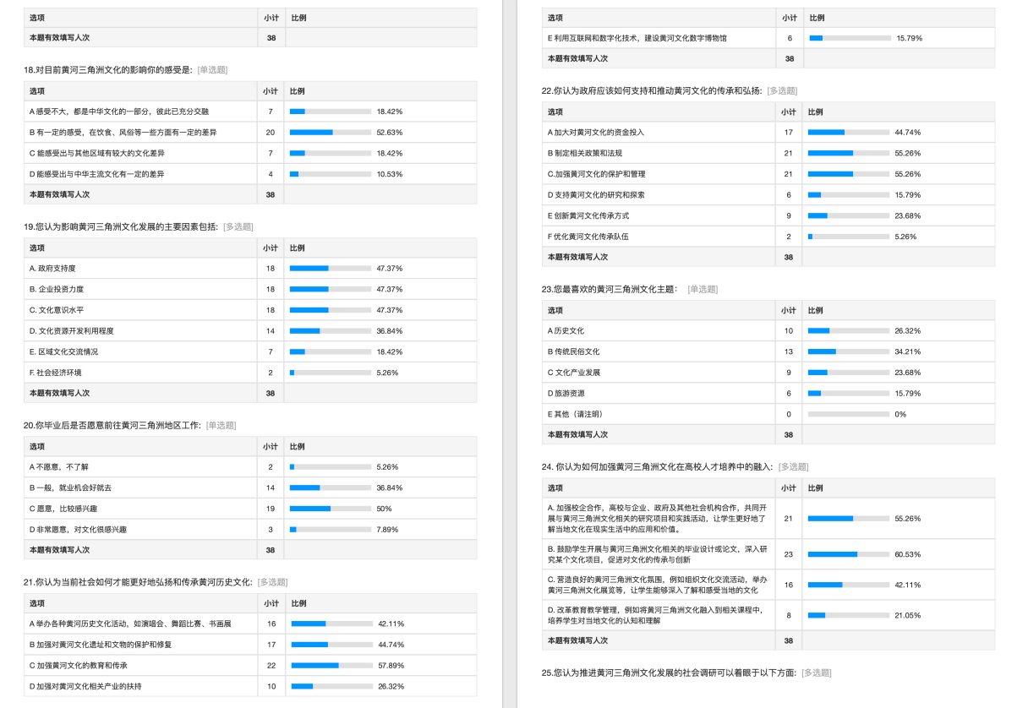This screenshot has width=1017, height=708.
Task: Click the [多选题] tag beside question 22
Action: [x=782, y=91]
